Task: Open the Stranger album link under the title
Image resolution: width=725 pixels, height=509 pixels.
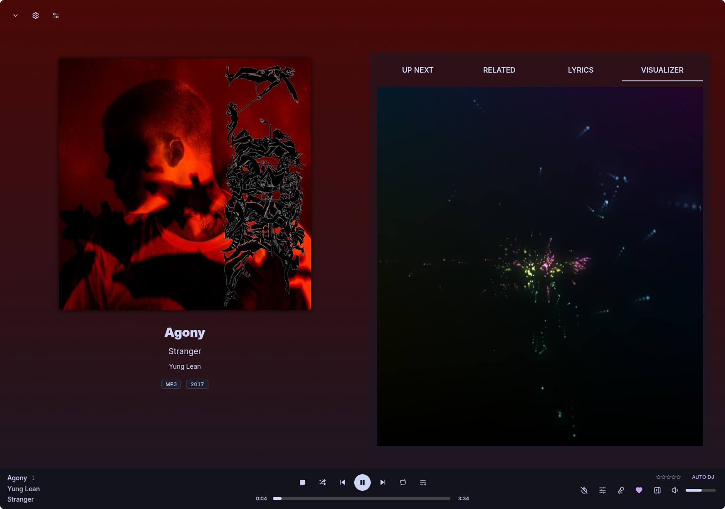Action: [x=185, y=351]
